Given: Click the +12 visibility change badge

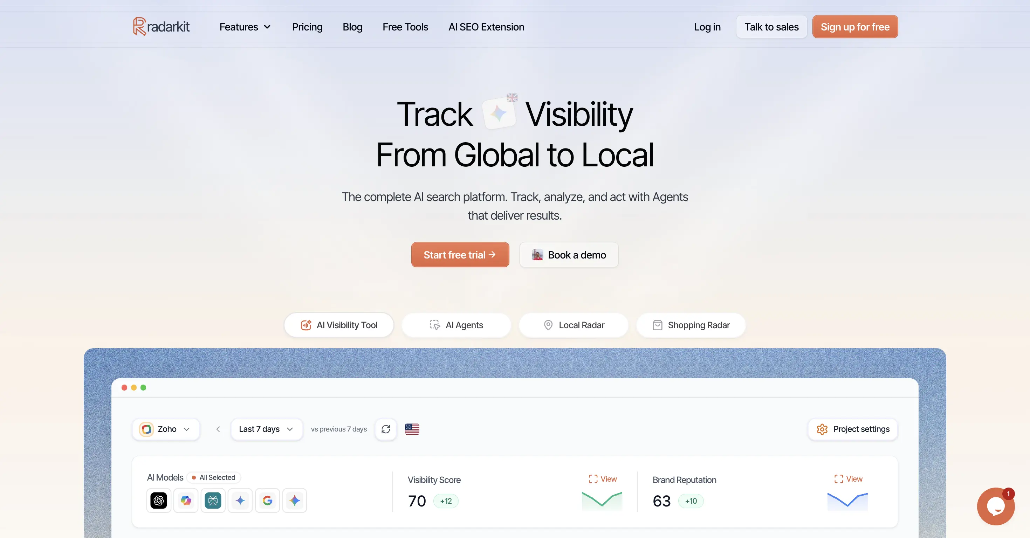Looking at the screenshot, I should [446, 501].
